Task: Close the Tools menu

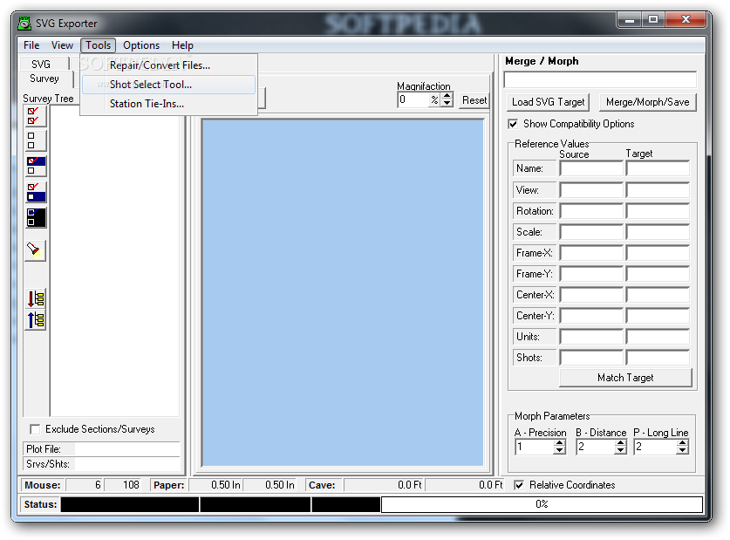Action: 98,45
